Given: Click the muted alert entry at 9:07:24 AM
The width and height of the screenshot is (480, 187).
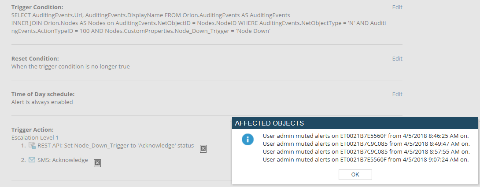Looking at the screenshot, I should (x=365, y=159).
